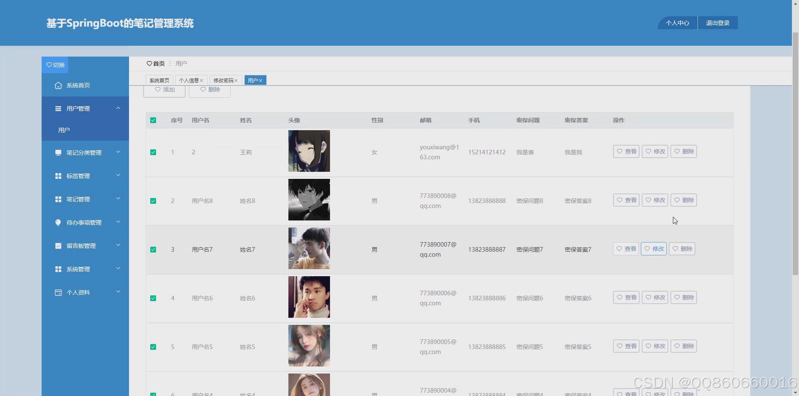
Task: Click the 首页 breadcrumb link
Action: coord(159,64)
